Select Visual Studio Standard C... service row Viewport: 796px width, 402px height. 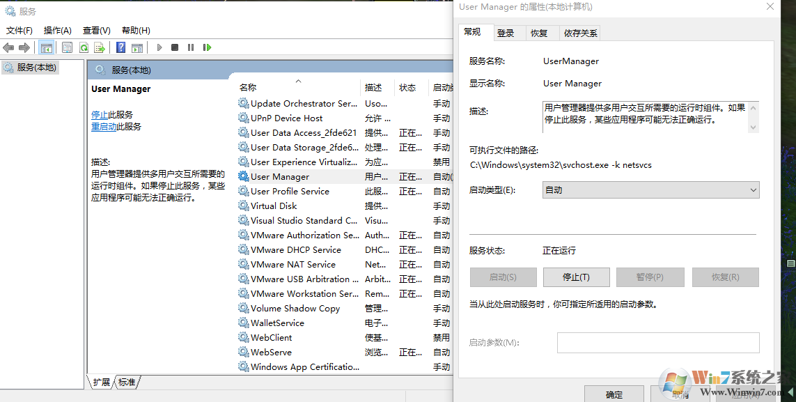pyautogui.click(x=345, y=221)
